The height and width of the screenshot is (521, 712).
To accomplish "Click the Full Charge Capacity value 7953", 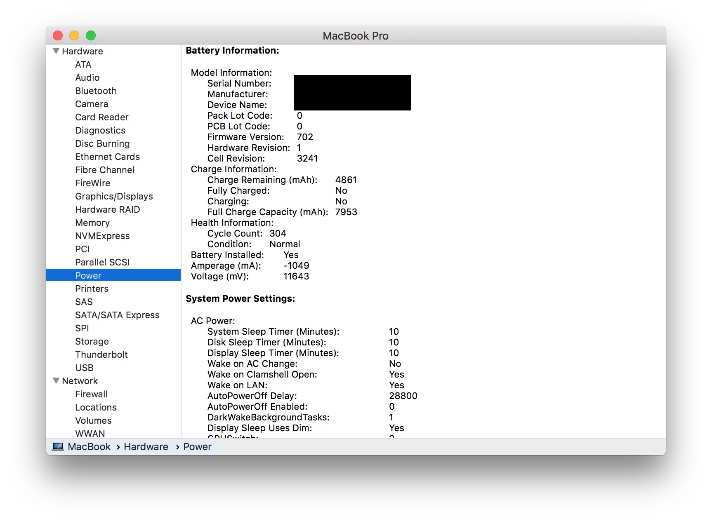I will tap(346, 212).
